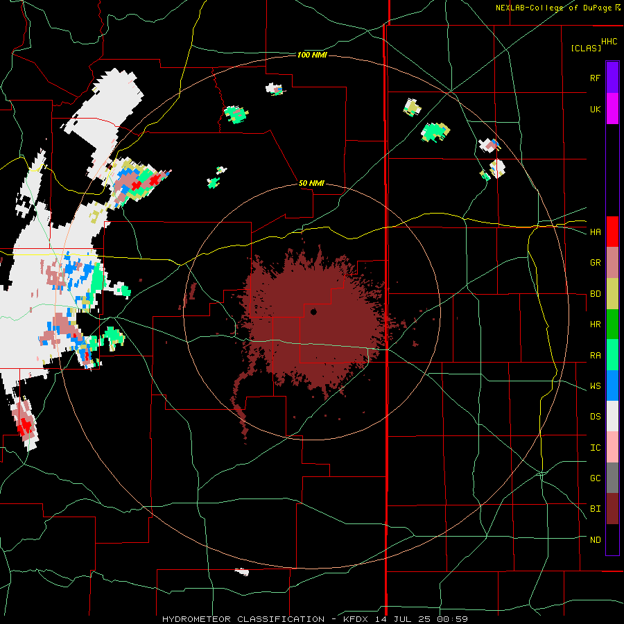This screenshot has width=624, height=624.
Task: Click the RF legend label
Action: [x=595, y=78]
